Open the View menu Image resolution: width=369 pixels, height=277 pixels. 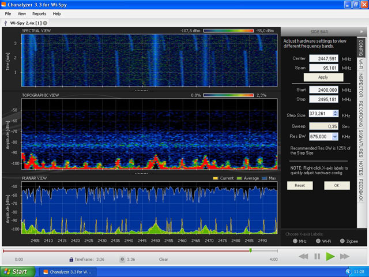[x=22, y=14]
